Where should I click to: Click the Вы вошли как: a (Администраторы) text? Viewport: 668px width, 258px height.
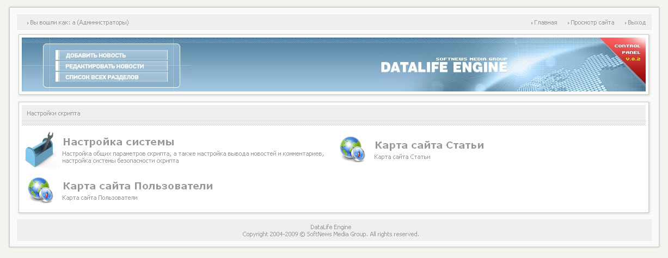79,22
